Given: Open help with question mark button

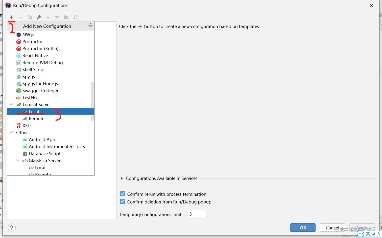Looking at the screenshot, I should point(12,227).
